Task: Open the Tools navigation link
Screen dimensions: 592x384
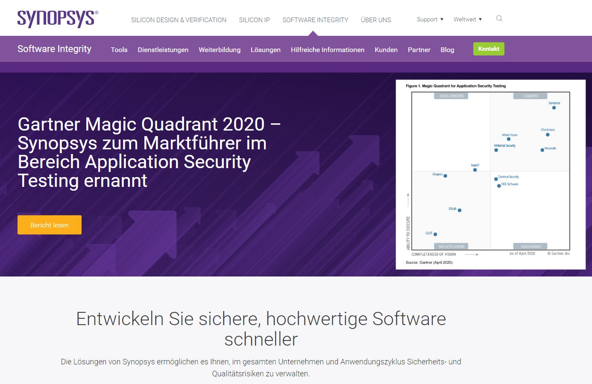Action: click(119, 49)
